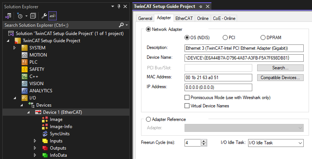312x159 pixels.
Task: Select the DPRAM radio button
Action: click(263, 37)
